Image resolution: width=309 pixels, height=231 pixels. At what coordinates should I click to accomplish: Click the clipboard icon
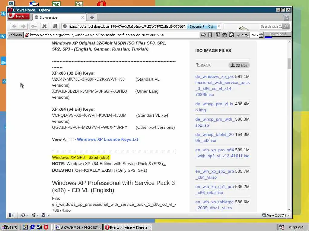click(x=231, y=35)
